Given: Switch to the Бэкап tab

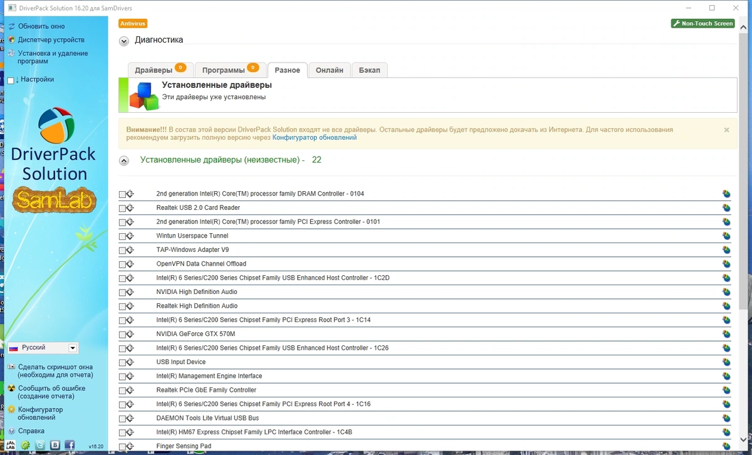Looking at the screenshot, I should (x=370, y=70).
